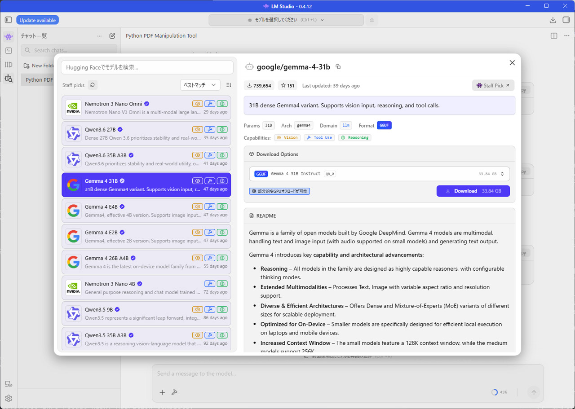Select the Gemma 4 E2B model
The height and width of the screenshot is (409, 575).
pos(146,236)
